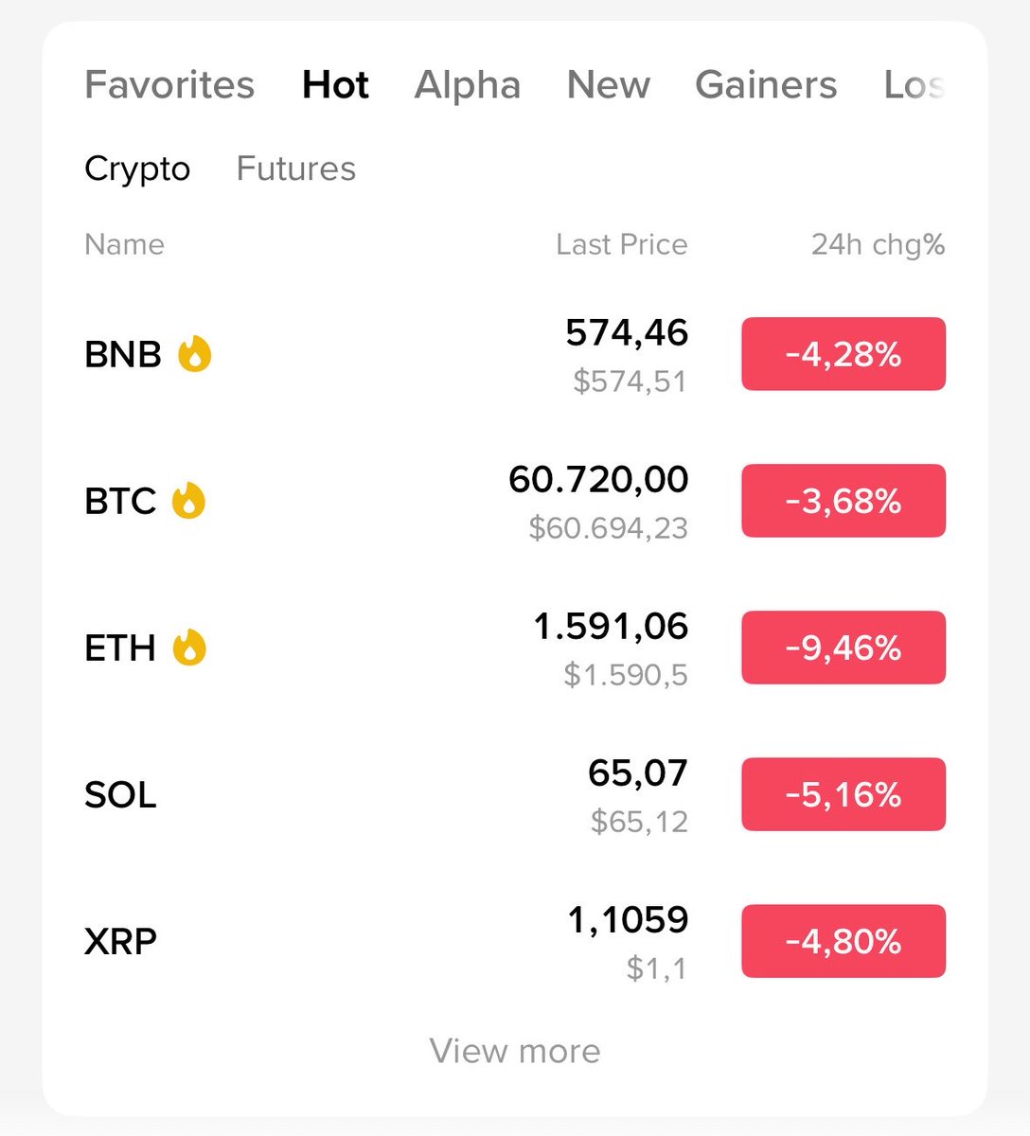Viewport: 1030px width, 1136px height.
Task: Switch to the Favorites tab
Action: click(x=169, y=85)
